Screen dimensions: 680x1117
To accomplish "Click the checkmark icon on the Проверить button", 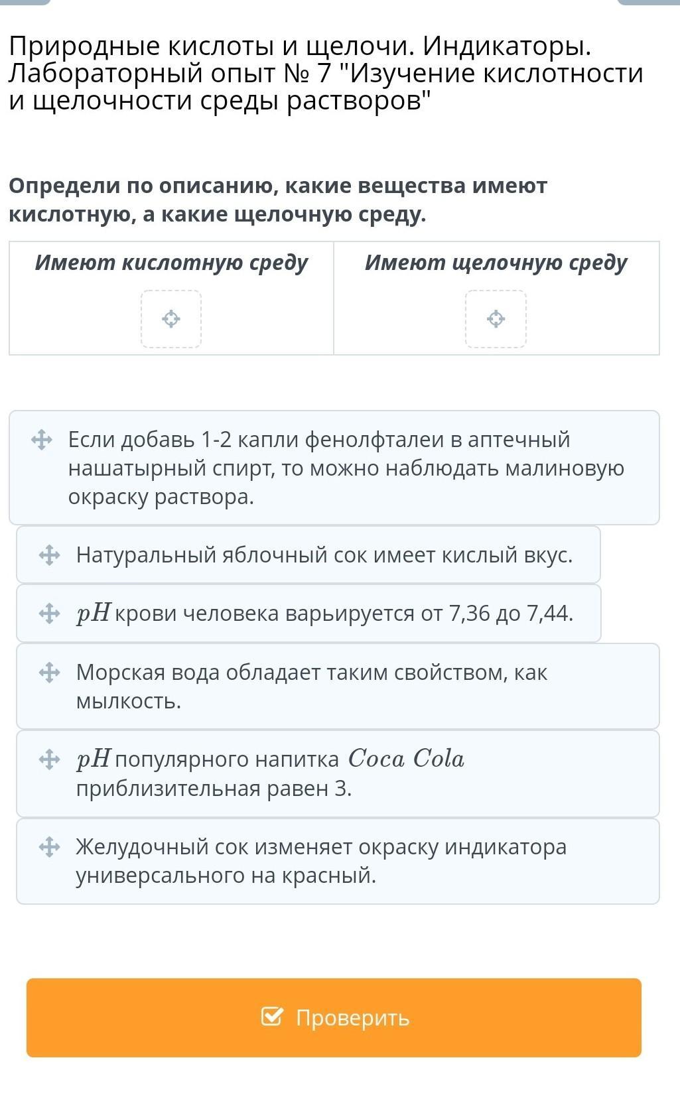I will point(272,1017).
